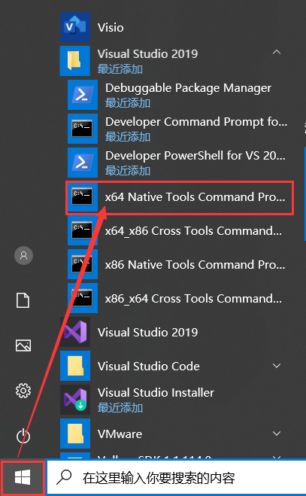The image size is (306, 496).
Task: Open x64 Native Tools Command Prompt icon
Action: (83, 196)
